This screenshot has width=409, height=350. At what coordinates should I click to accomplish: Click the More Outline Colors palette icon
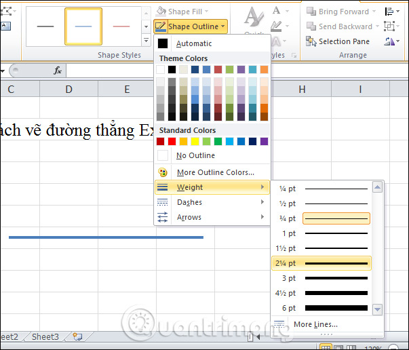click(x=163, y=172)
